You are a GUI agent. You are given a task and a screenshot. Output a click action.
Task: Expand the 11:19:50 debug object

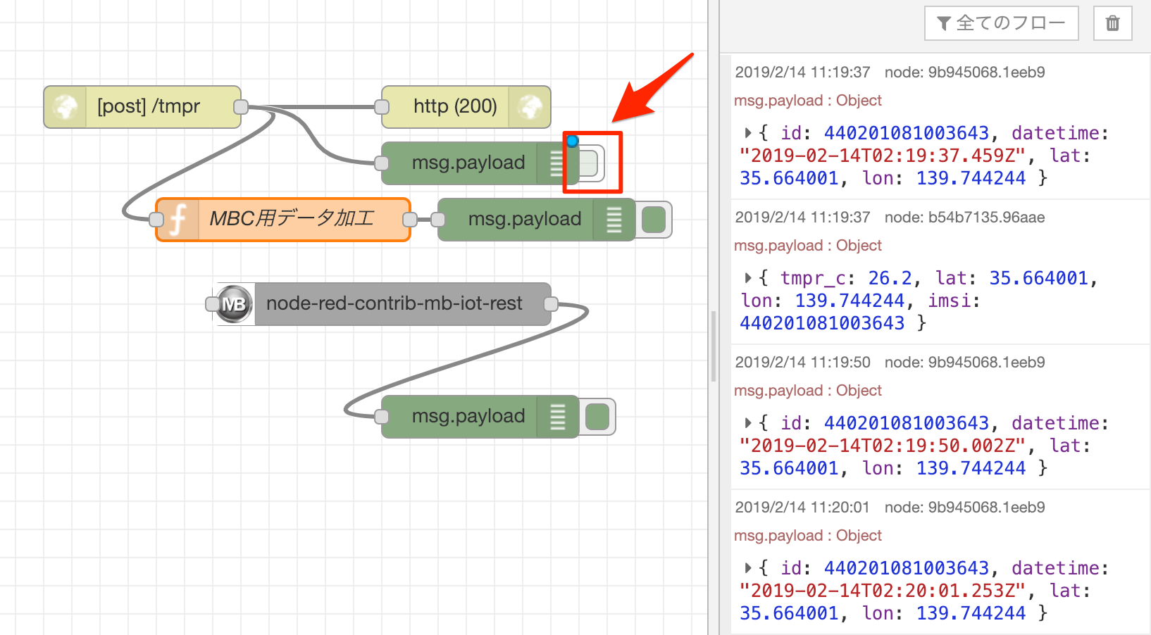point(748,422)
